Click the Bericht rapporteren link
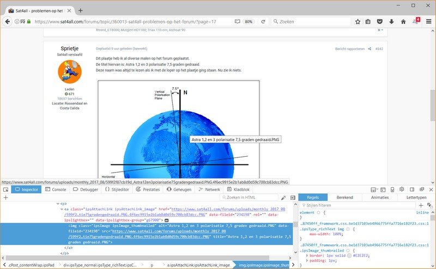 point(349,49)
